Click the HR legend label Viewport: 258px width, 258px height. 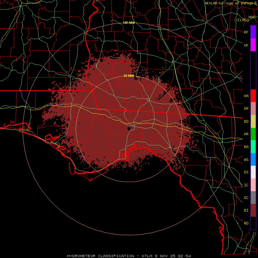pos(246,134)
